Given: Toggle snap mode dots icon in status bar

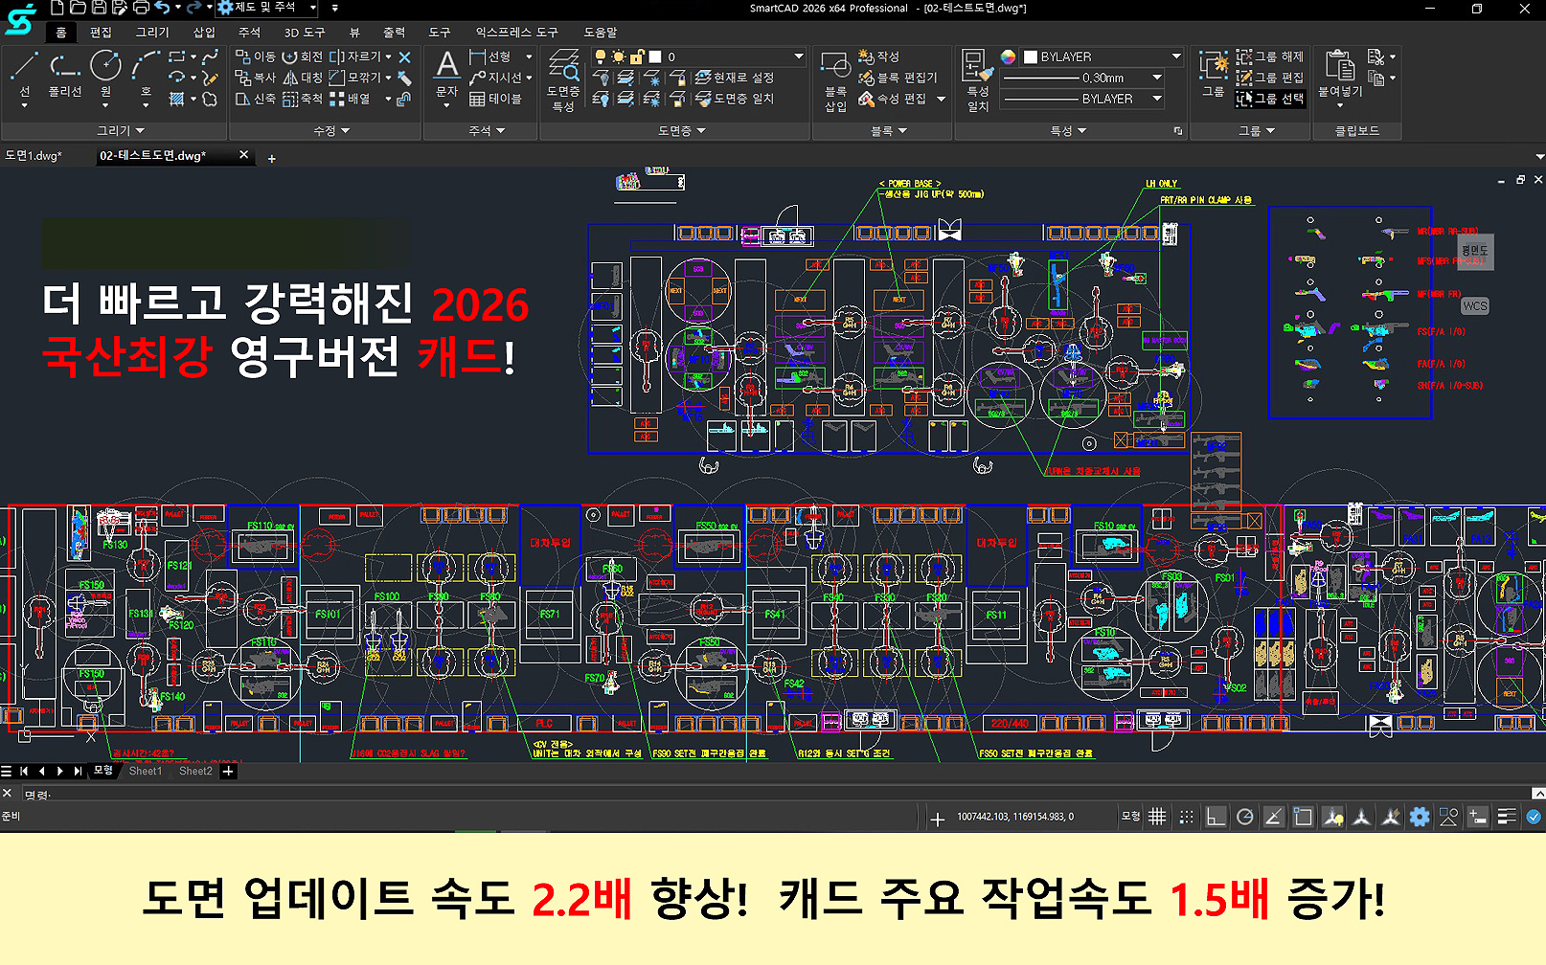Looking at the screenshot, I should [x=1187, y=817].
